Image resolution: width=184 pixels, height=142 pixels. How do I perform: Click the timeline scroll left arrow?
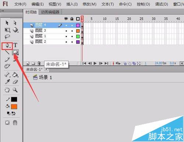click(x=182, y=63)
